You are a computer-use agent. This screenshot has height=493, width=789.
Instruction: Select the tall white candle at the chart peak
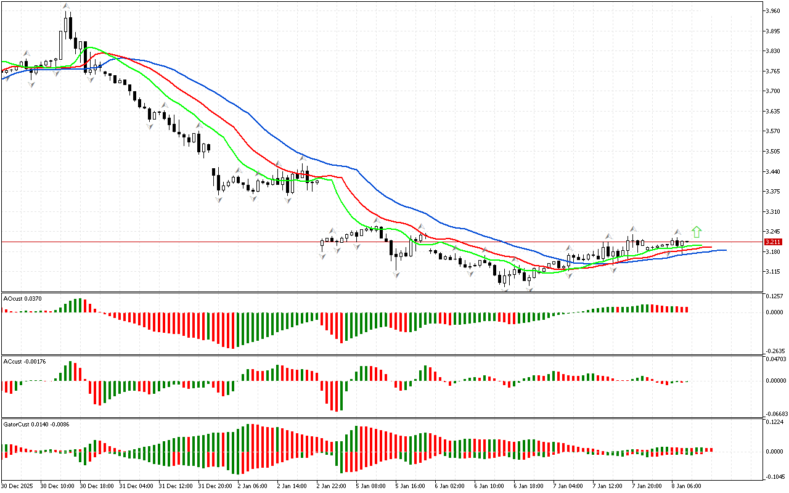click(x=65, y=25)
